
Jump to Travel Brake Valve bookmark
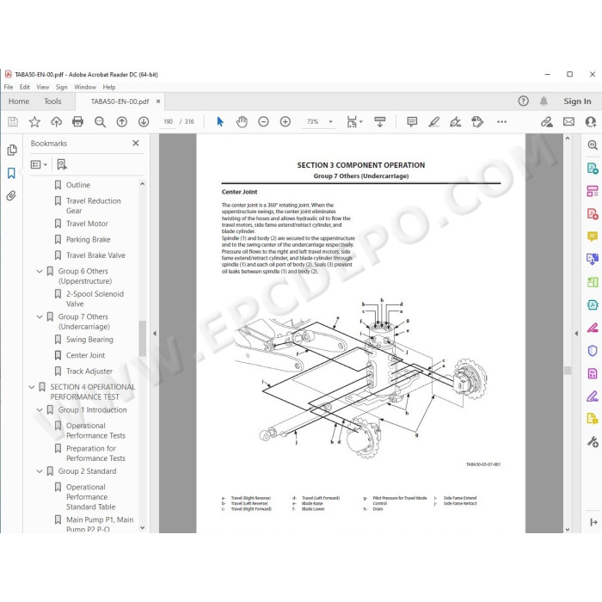(x=95, y=255)
